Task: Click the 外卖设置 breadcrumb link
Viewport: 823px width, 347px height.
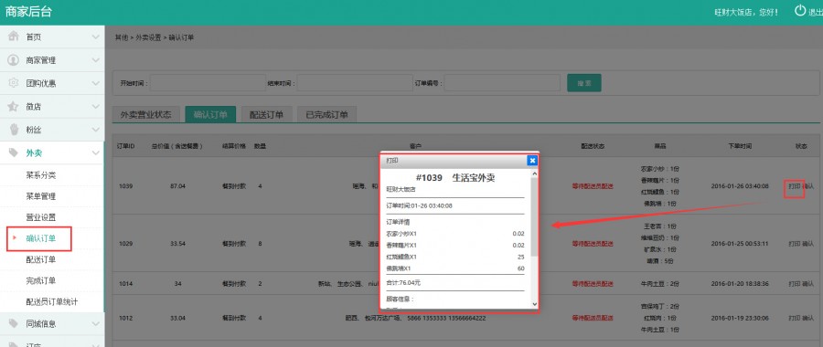Action: pyautogui.click(x=148, y=37)
